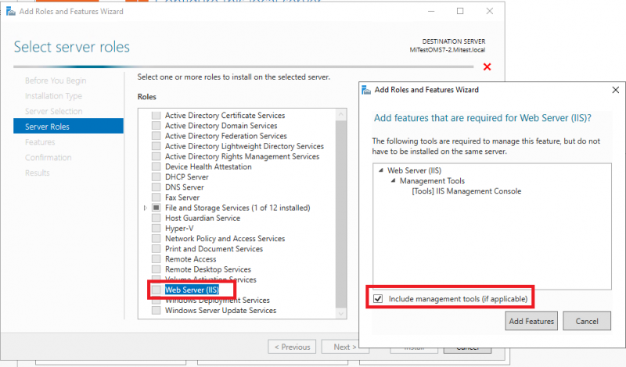Check DNS Server role

click(x=156, y=187)
